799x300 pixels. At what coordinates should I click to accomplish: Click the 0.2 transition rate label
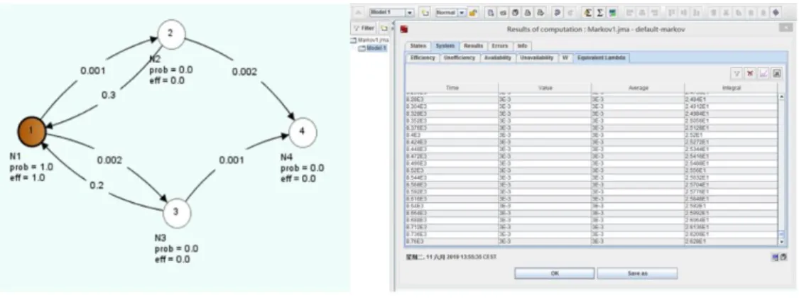(x=97, y=186)
